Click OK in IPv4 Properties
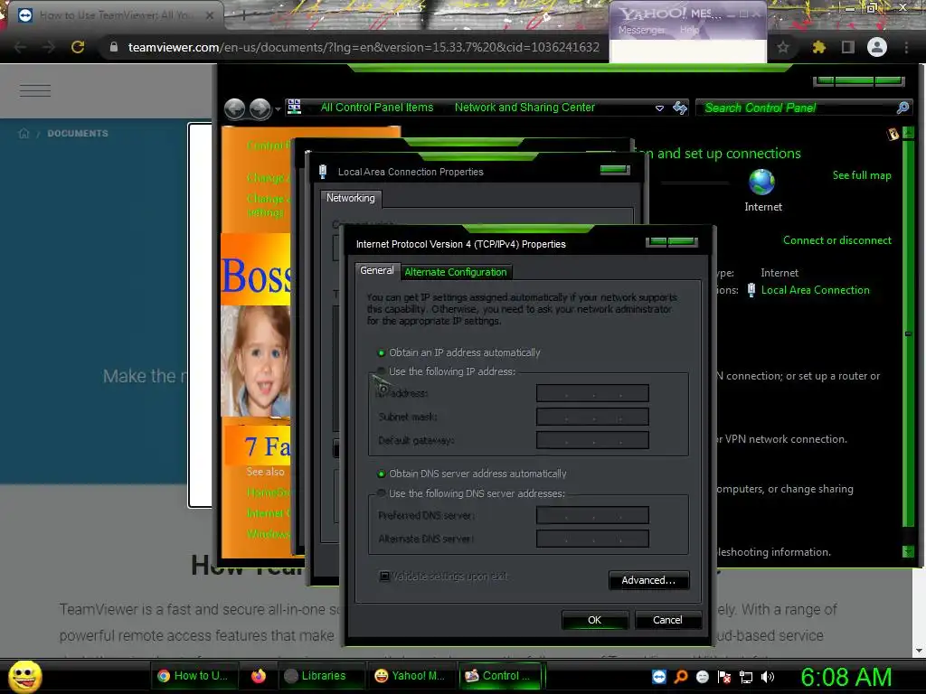This screenshot has height=694, width=926. tap(595, 620)
